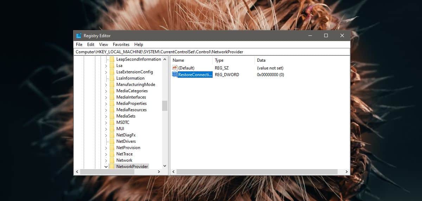Click the ManufacturingMode folder icon
422x201 pixels.
112,85
